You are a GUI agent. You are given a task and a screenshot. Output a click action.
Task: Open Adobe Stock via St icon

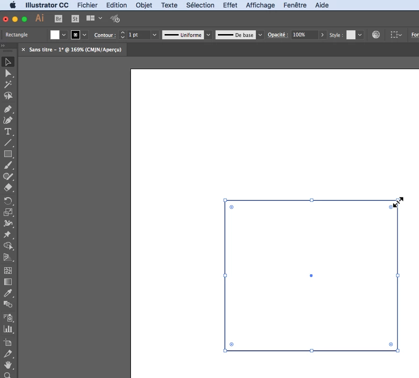[75, 19]
